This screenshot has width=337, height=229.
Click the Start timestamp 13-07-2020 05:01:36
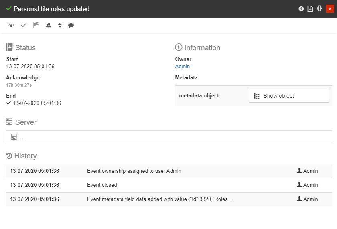point(30,67)
